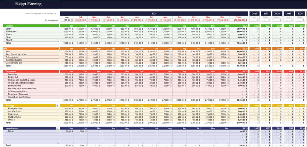The image size is (307, 147).
Task: Click the 2027 year header in top banner
Action: pyautogui.click(x=266, y=14)
